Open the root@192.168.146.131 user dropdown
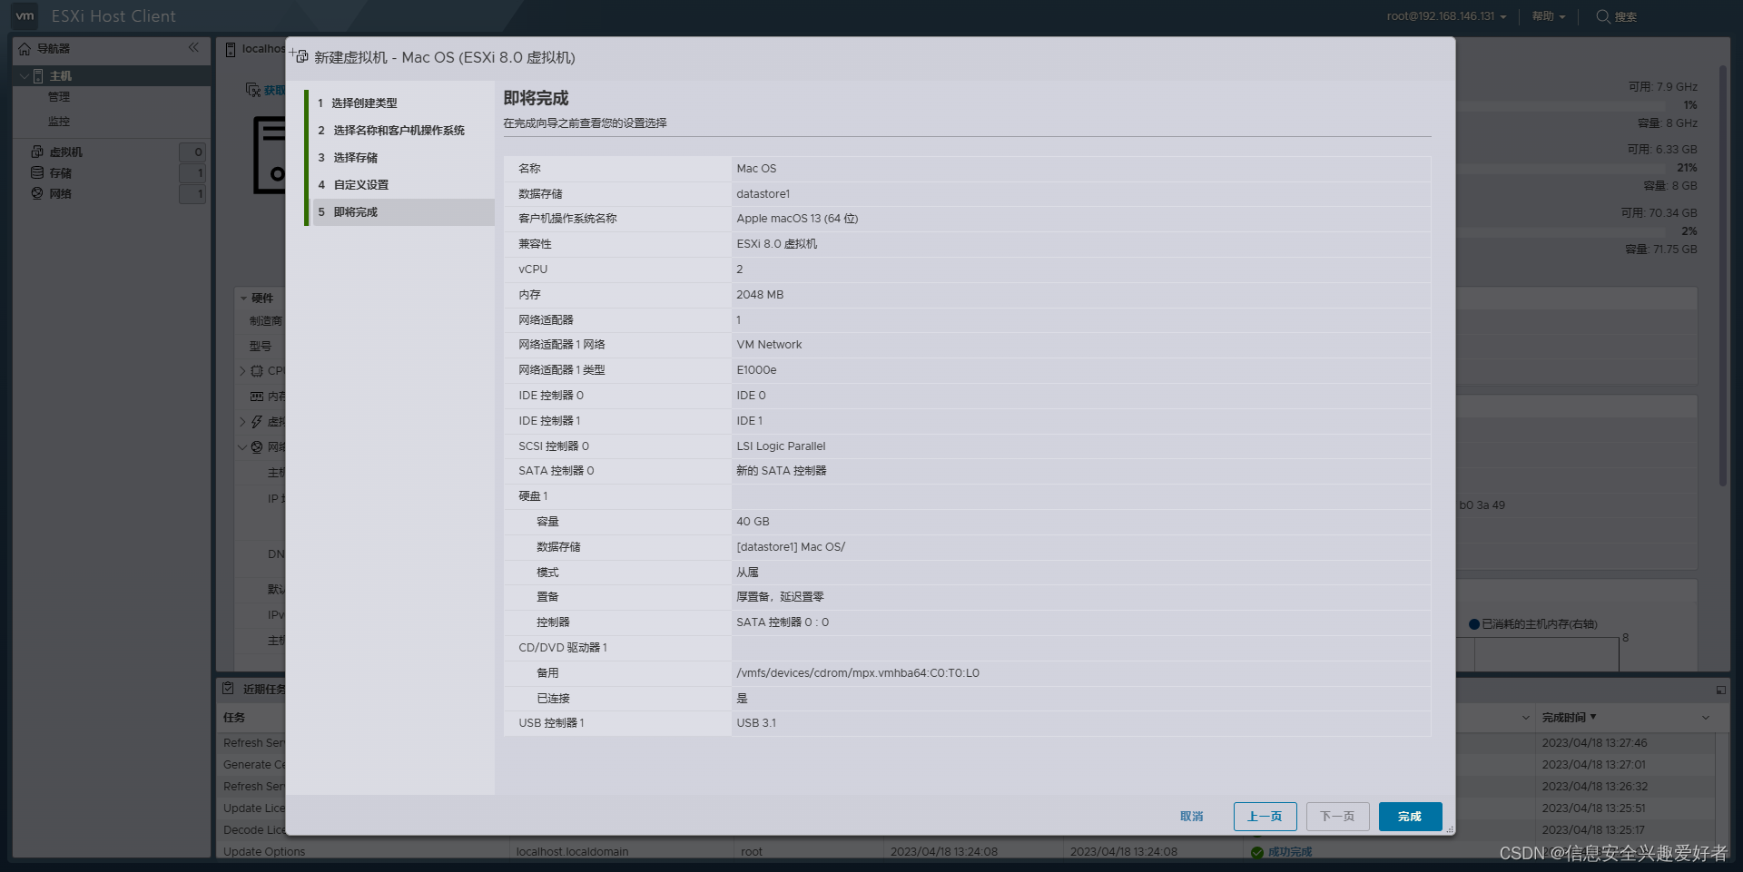Screen dimensions: 1743x872 point(1446,16)
